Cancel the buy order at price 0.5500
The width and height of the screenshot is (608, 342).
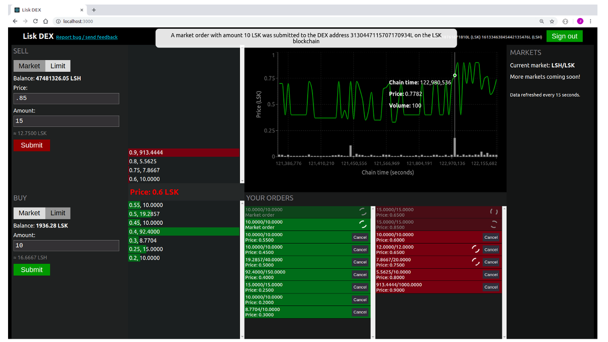click(x=360, y=237)
